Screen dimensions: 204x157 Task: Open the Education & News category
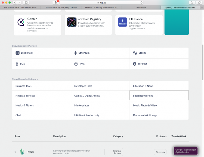tap(159, 86)
